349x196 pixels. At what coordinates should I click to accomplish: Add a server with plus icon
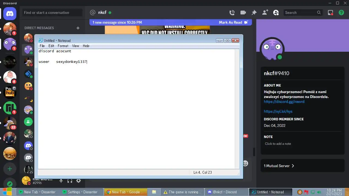10,169
